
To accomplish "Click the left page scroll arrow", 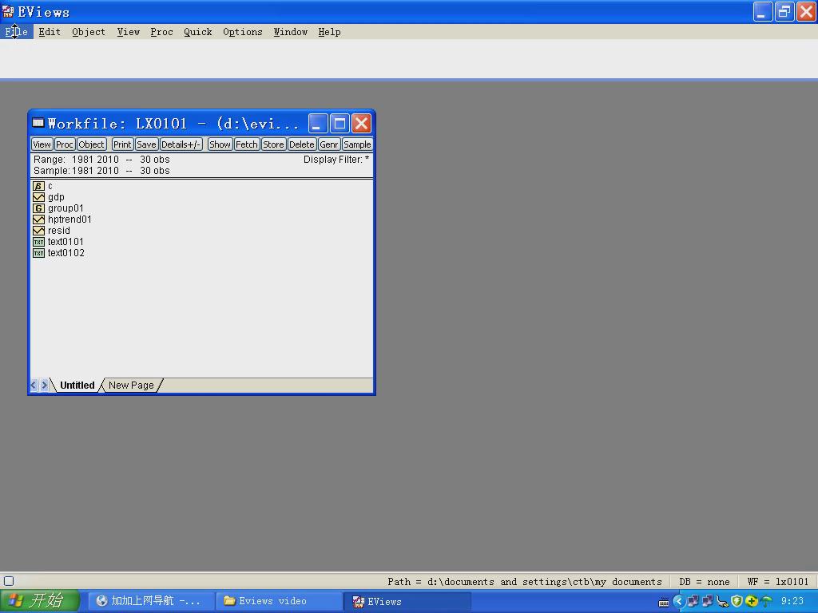I will click(34, 386).
